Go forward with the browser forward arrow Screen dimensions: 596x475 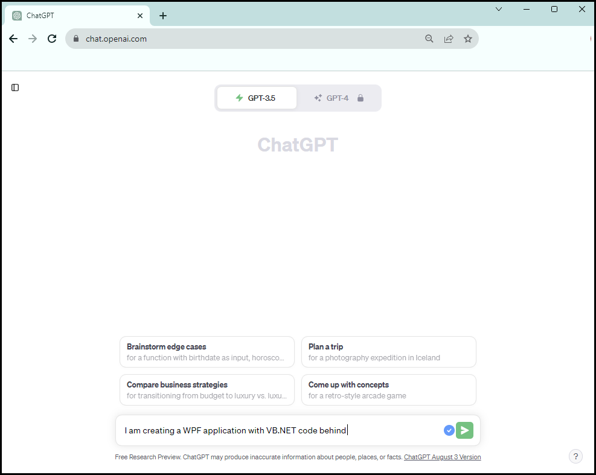tap(33, 39)
